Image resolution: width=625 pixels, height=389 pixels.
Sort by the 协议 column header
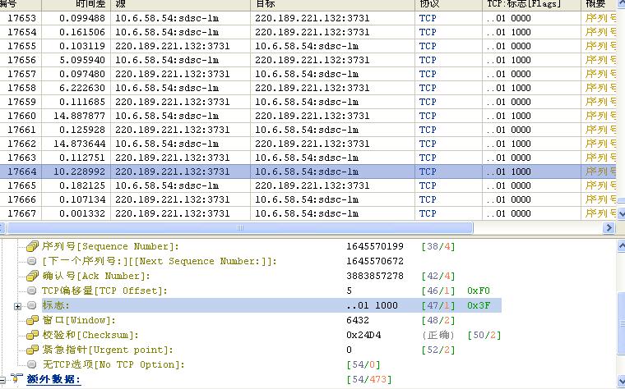429,4
